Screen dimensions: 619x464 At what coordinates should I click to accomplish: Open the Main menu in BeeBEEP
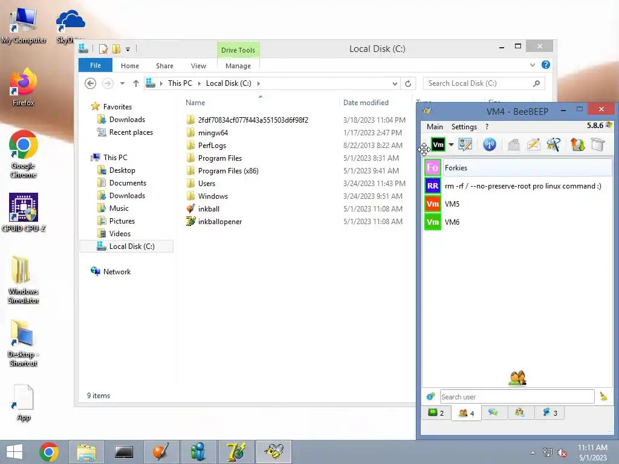tap(435, 127)
